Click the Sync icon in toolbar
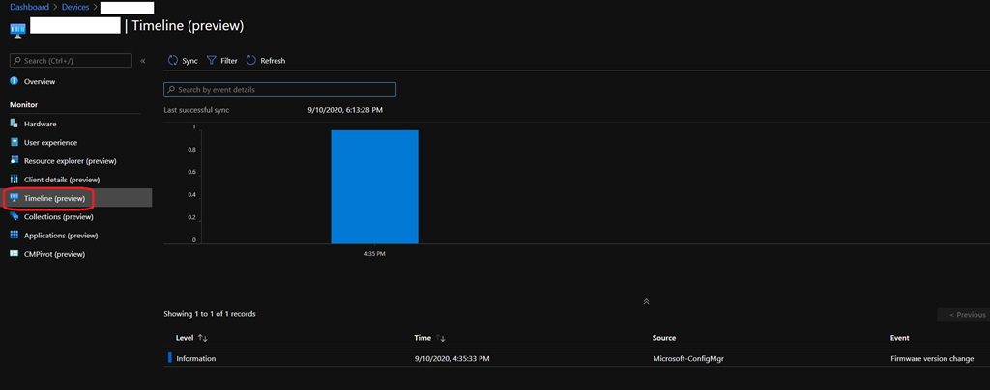The height and width of the screenshot is (390, 990). coord(172,61)
